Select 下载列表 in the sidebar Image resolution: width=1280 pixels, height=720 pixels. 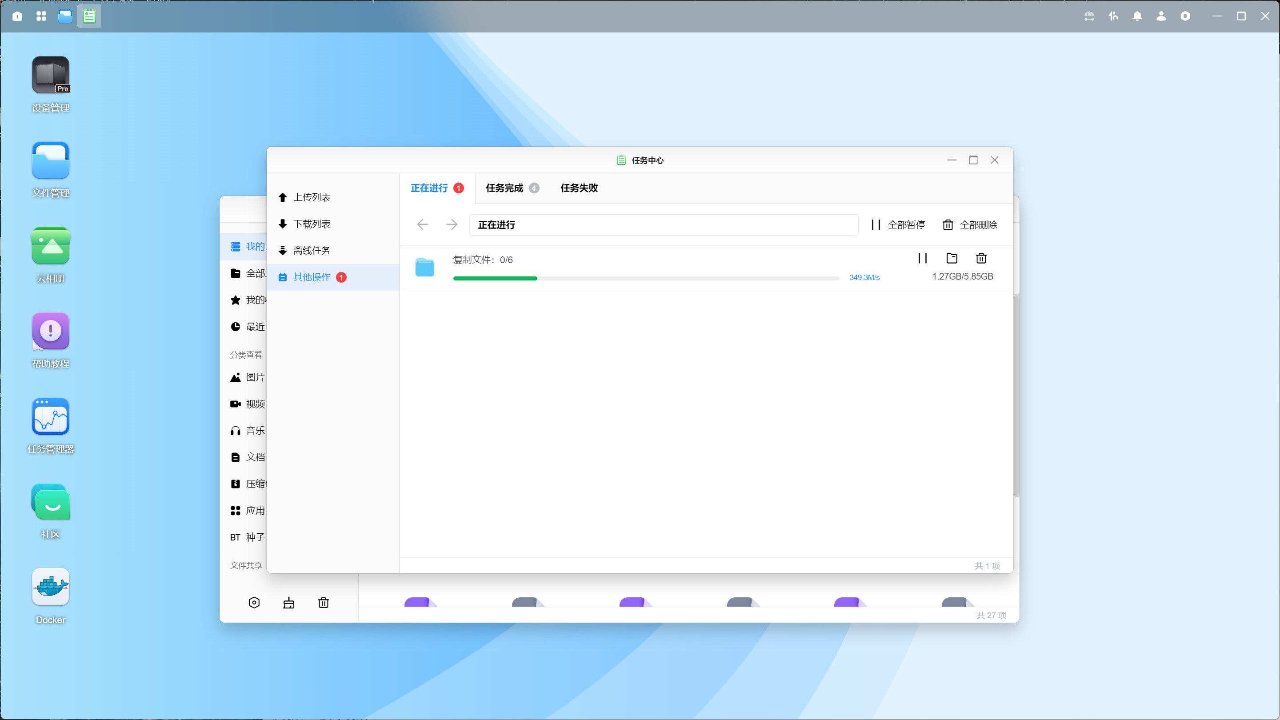(312, 224)
